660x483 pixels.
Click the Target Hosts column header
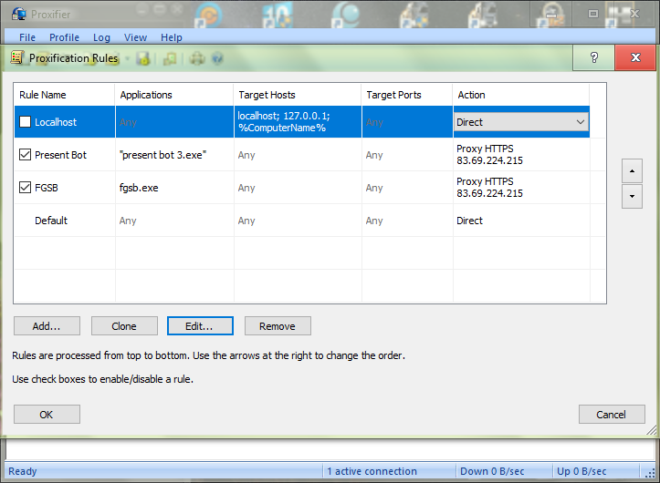pyautogui.click(x=298, y=95)
